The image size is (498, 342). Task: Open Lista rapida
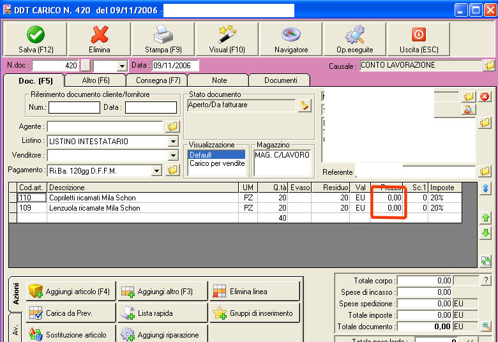click(163, 313)
